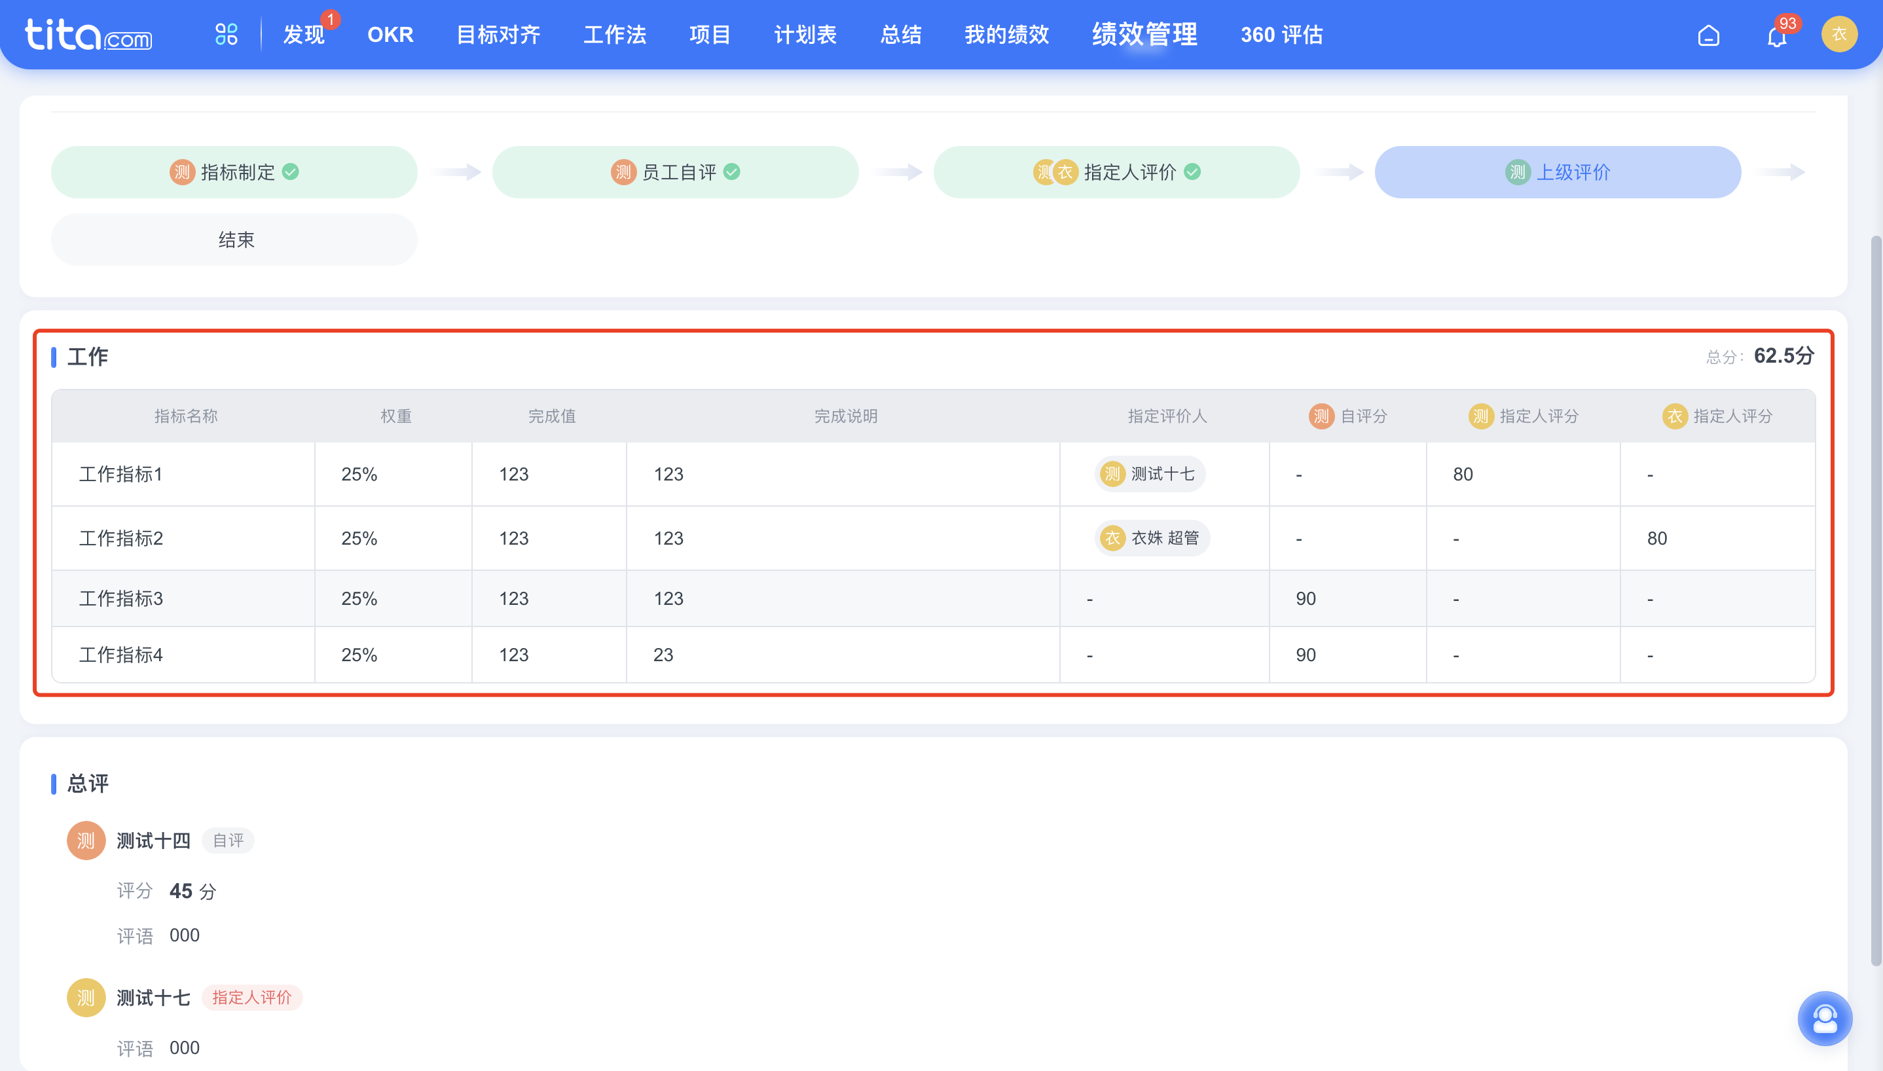
Task: Click the 62.5分 total score
Action: pos(1783,356)
